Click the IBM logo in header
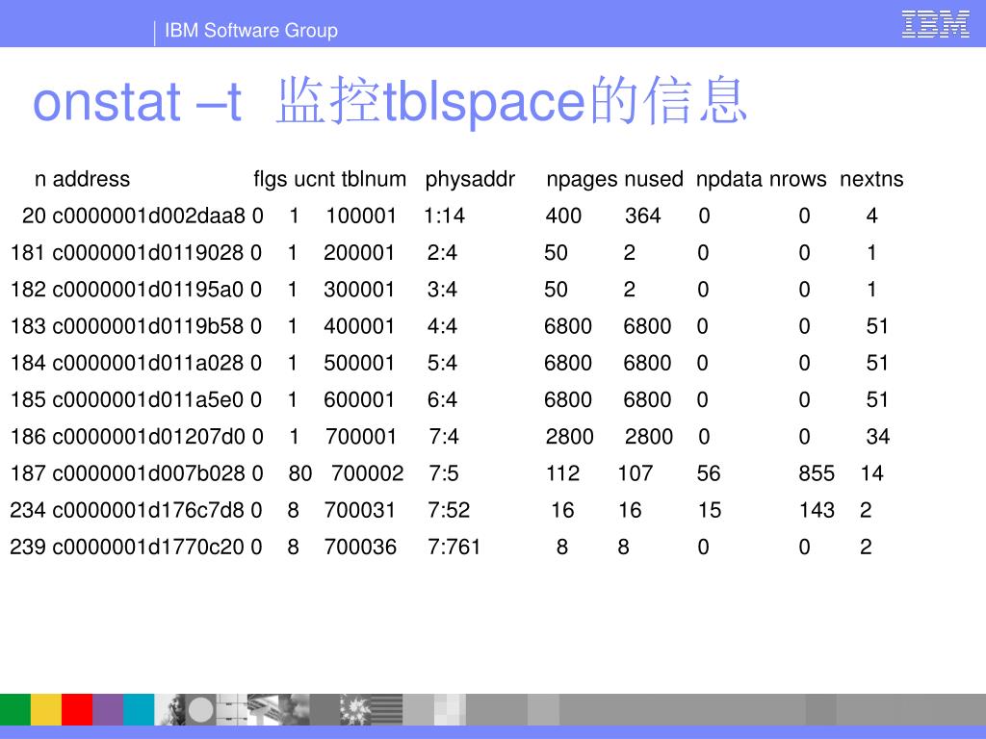The width and height of the screenshot is (986, 739). [935, 24]
